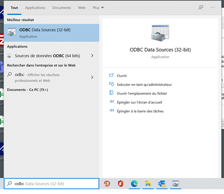Open ODBC administrator taskbar icon
The width and height of the screenshot is (224, 194).
pos(175,184)
